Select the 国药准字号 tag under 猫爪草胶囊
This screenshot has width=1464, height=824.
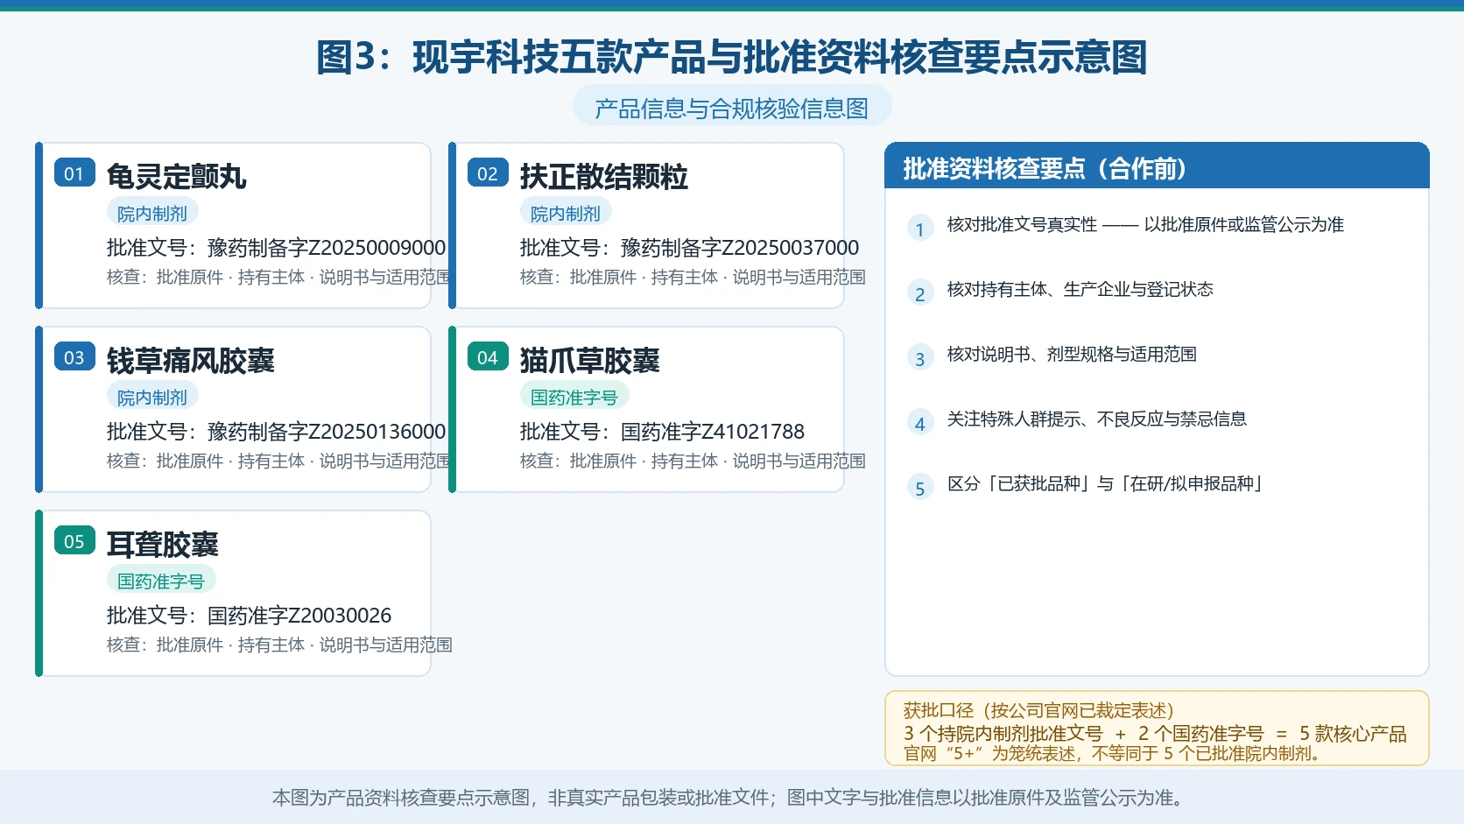574,397
